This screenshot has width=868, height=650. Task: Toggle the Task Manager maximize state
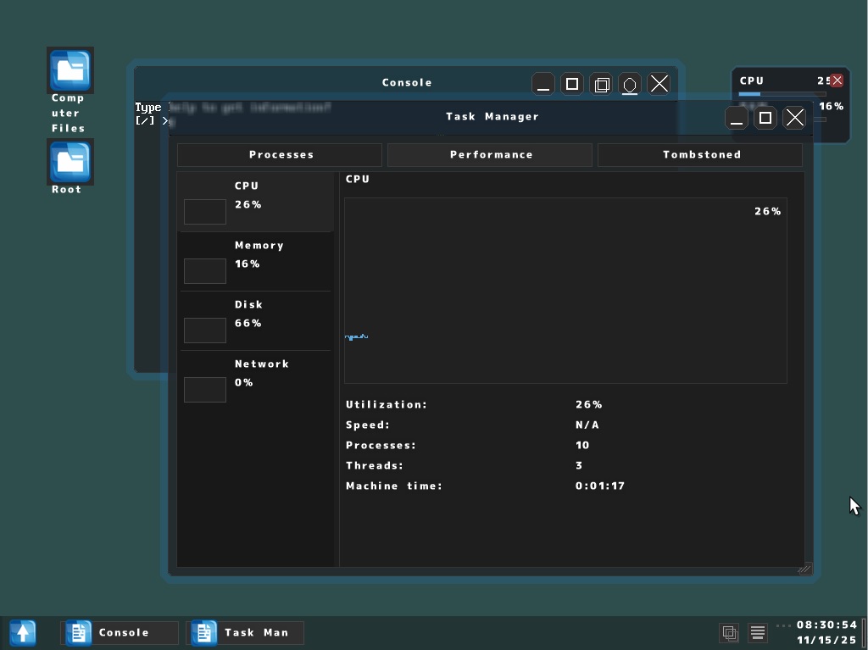click(x=765, y=117)
